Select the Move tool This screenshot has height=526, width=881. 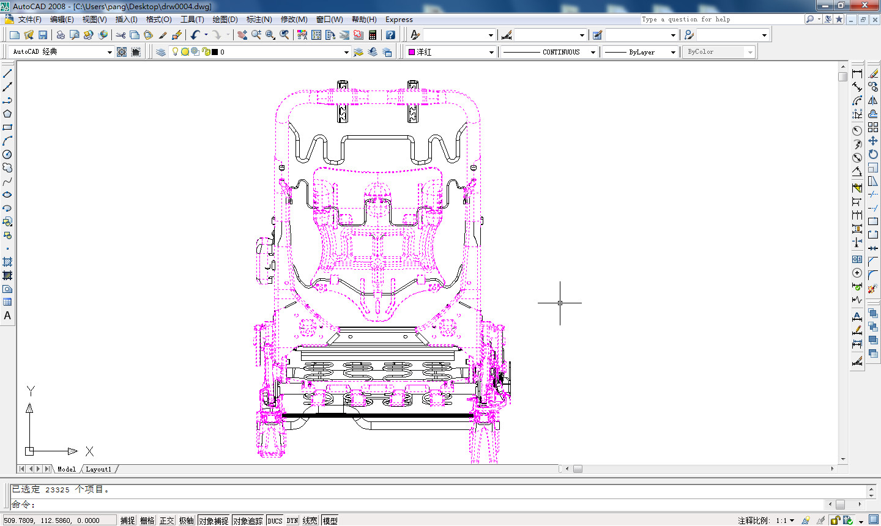tap(873, 141)
